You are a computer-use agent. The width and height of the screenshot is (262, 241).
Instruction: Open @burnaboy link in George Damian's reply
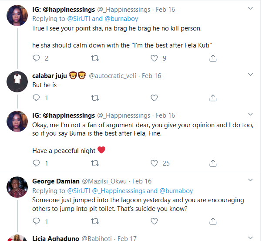click(176, 191)
